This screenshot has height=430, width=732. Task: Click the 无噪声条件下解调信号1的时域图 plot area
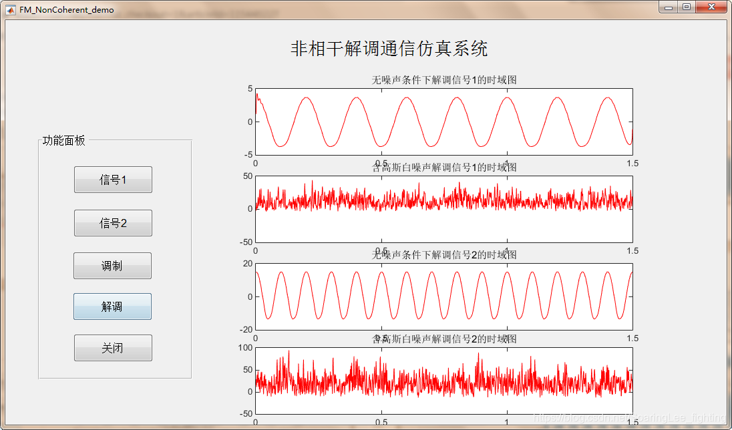(444, 122)
